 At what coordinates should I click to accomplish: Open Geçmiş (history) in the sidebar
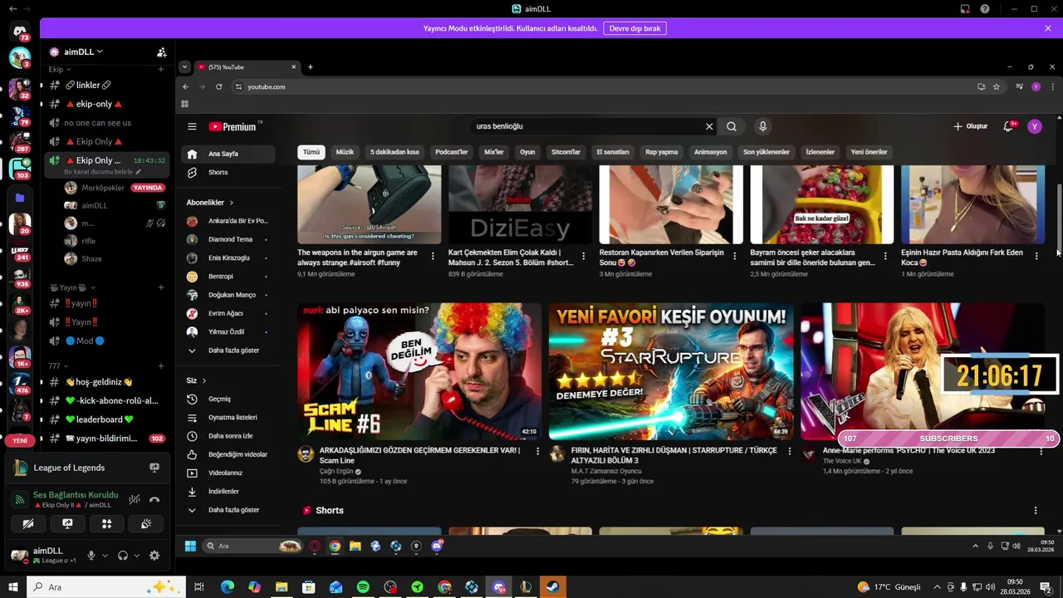219,399
